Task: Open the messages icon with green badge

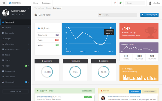Action: [121, 3]
